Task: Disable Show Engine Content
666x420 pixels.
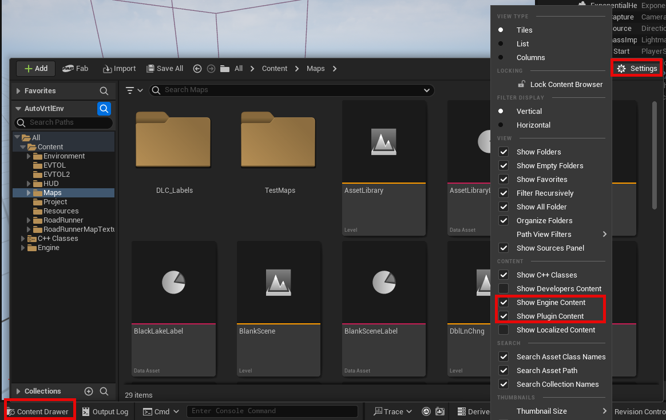Action: tap(504, 302)
